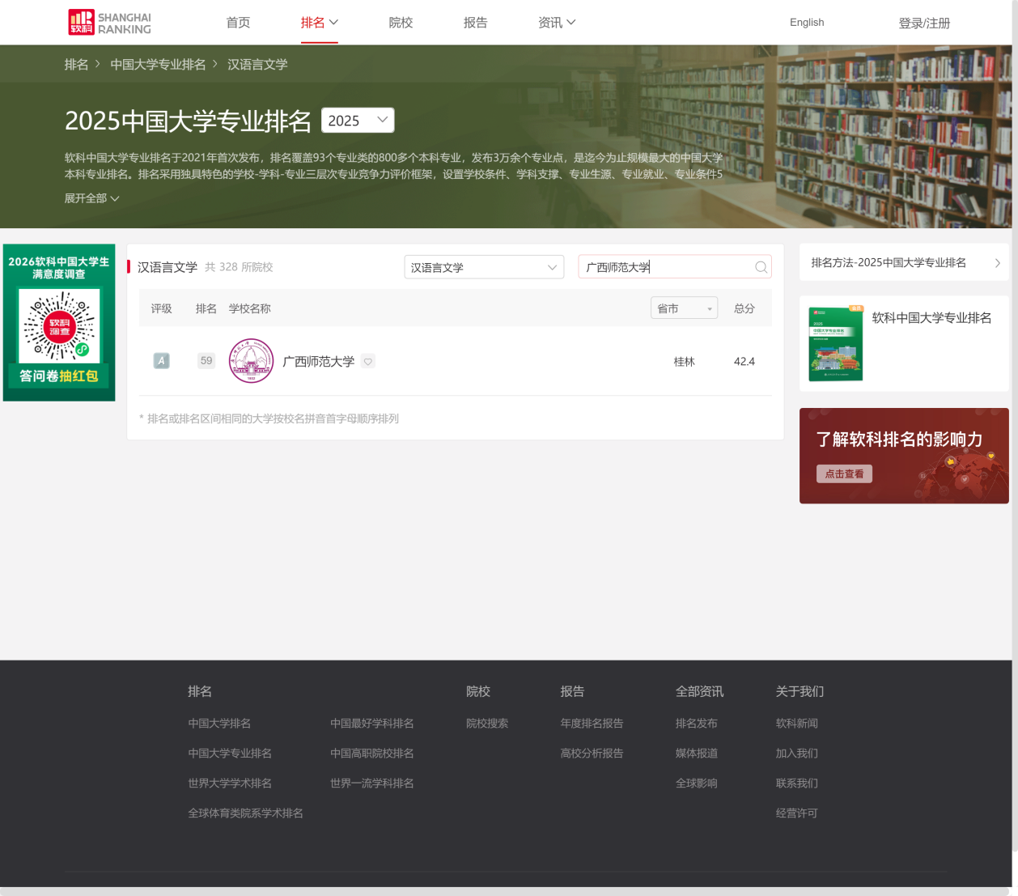Screen dimensions: 1018x896
Task: Open the survey QR code banner
Action: tap(59, 322)
